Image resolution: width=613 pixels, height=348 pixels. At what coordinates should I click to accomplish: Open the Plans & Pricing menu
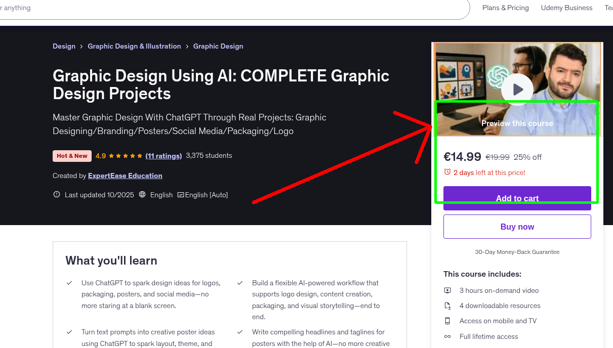505,8
